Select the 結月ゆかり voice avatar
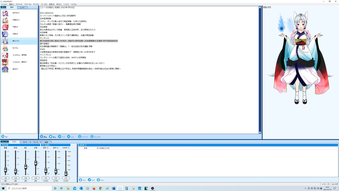The height and width of the screenshot is (191, 339). pos(5,13)
